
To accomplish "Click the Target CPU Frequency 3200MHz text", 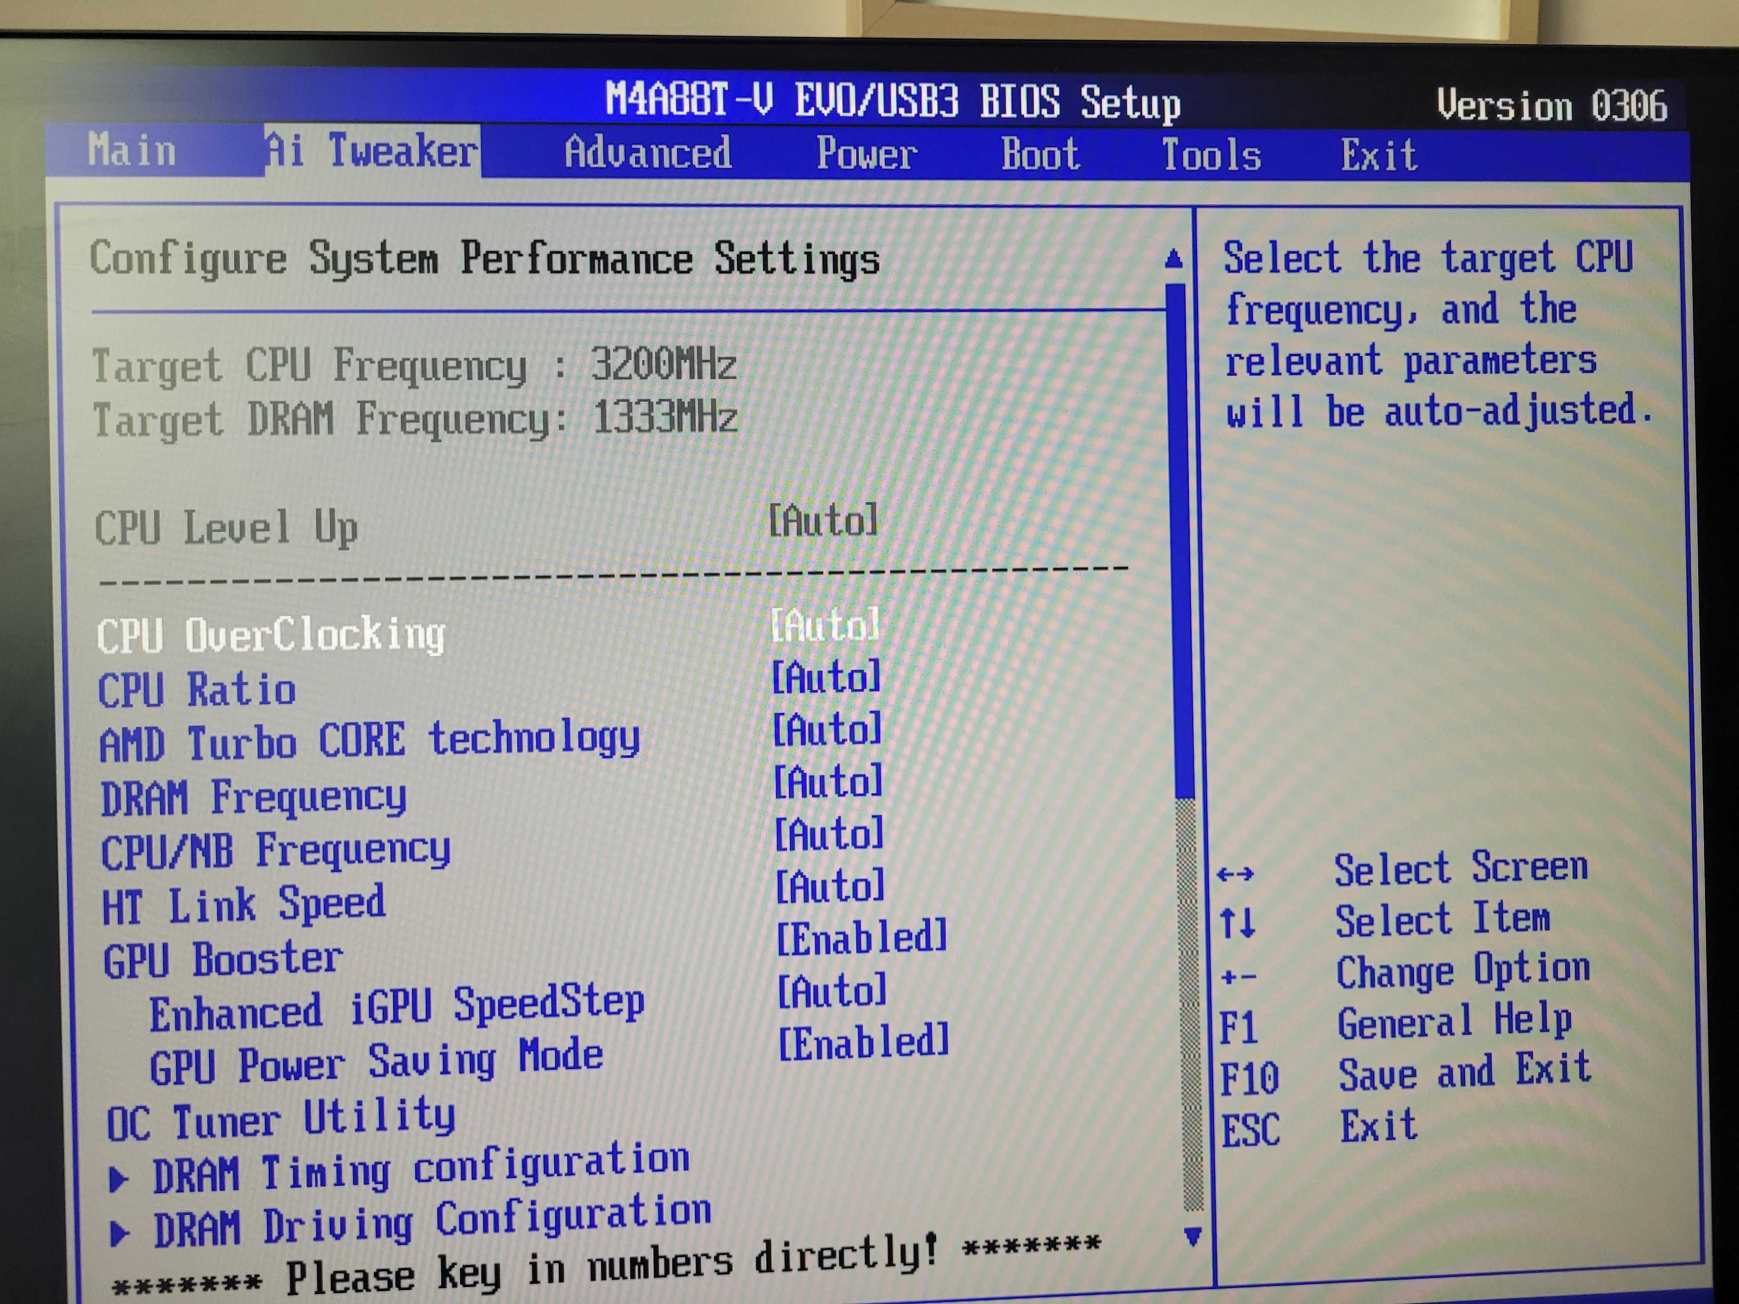I will (414, 366).
